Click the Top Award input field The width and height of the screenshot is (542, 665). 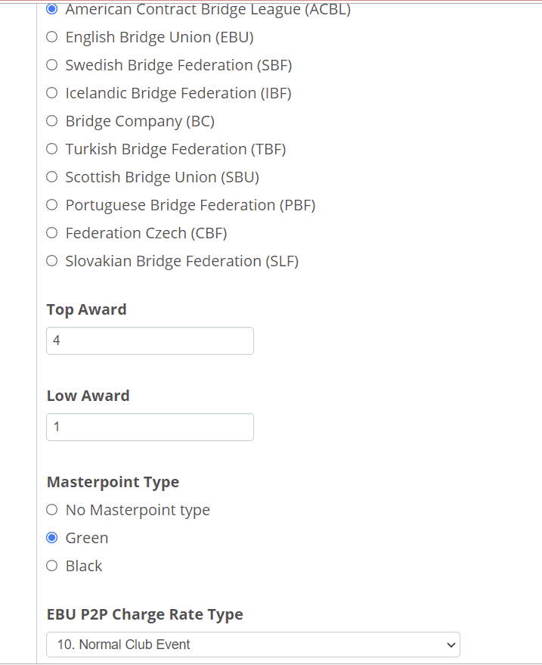(150, 341)
